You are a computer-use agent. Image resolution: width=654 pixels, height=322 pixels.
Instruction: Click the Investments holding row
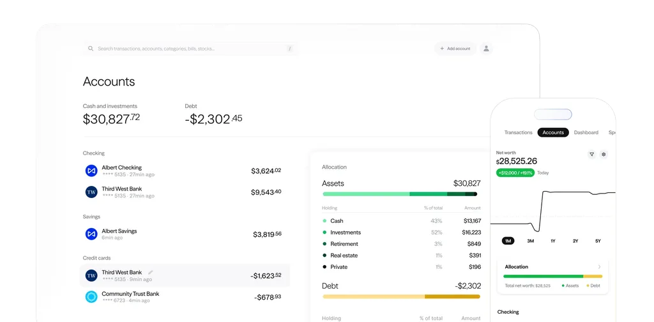coord(401,233)
